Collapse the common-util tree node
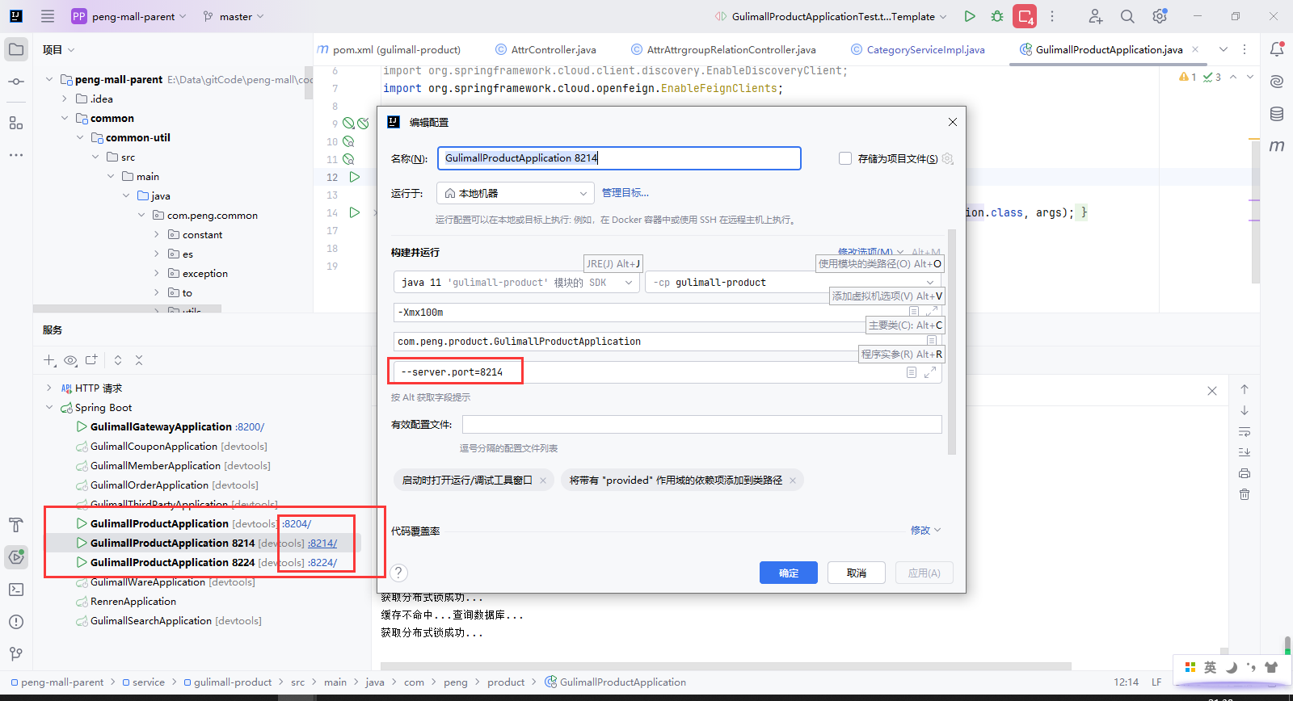Image resolution: width=1293 pixels, height=701 pixels. 80,138
